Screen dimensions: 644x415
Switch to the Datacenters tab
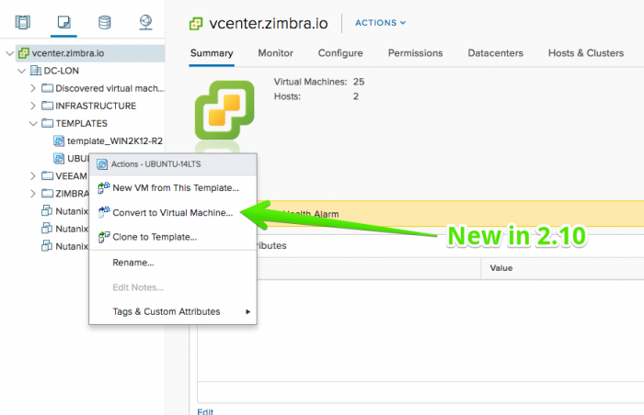[x=495, y=53]
